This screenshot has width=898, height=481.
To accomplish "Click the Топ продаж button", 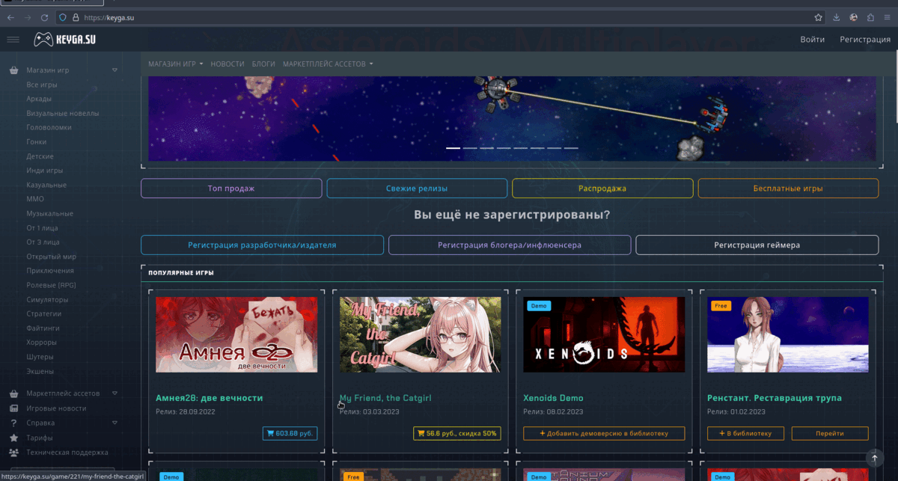I will click(x=231, y=189).
